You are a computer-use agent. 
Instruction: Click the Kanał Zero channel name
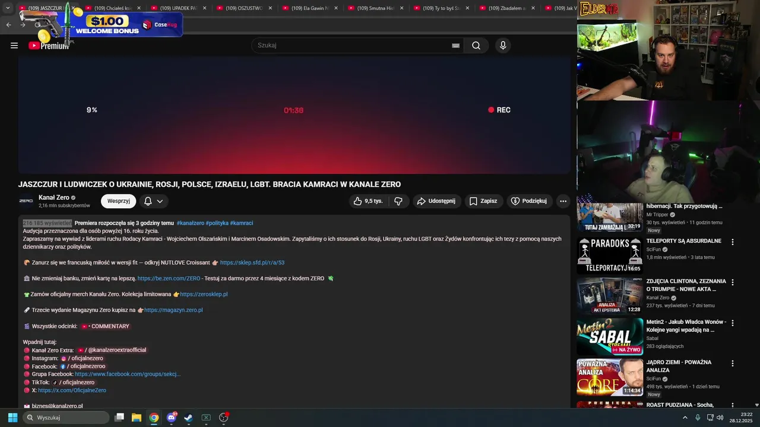pos(54,197)
